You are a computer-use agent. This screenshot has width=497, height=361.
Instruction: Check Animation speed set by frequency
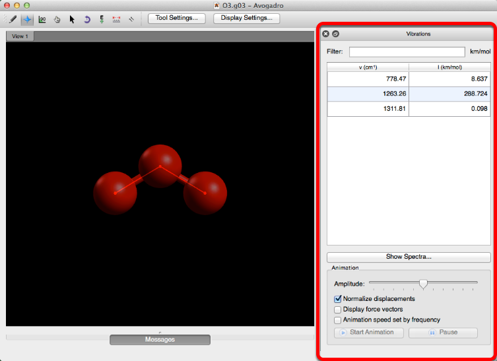pos(339,319)
